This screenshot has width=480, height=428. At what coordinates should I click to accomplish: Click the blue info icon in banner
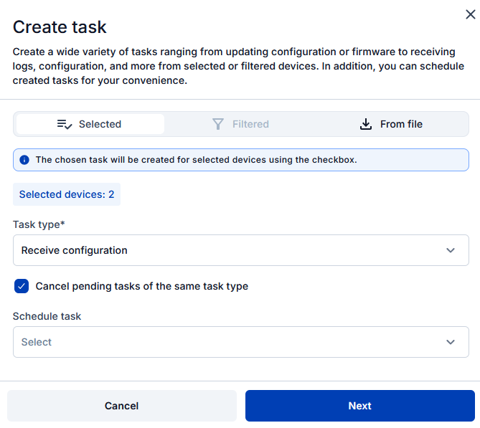tap(24, 160)
